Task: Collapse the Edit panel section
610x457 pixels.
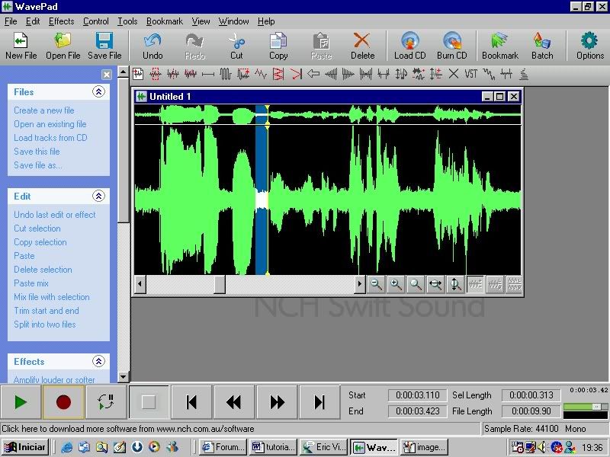Action: (98, 196)
